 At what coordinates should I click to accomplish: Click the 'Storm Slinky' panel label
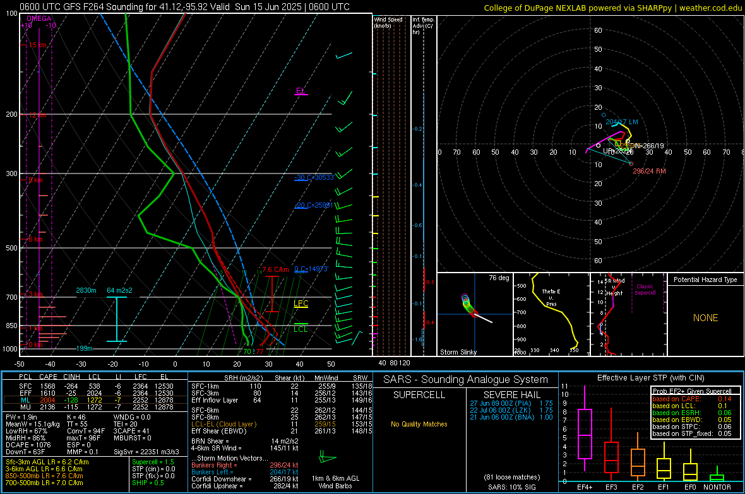458,352
